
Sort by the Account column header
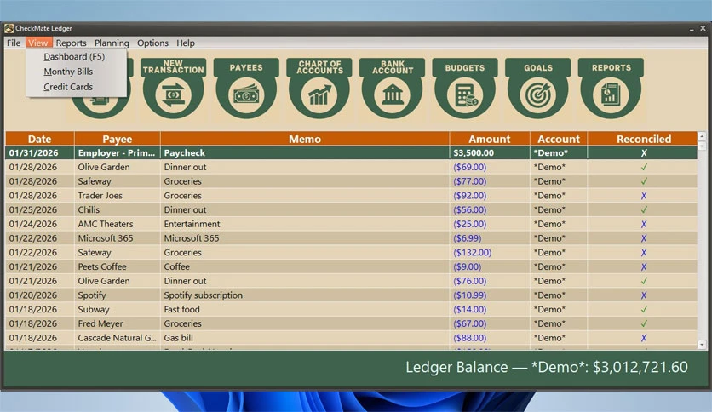pyautogui.click(x=559, y=139)
